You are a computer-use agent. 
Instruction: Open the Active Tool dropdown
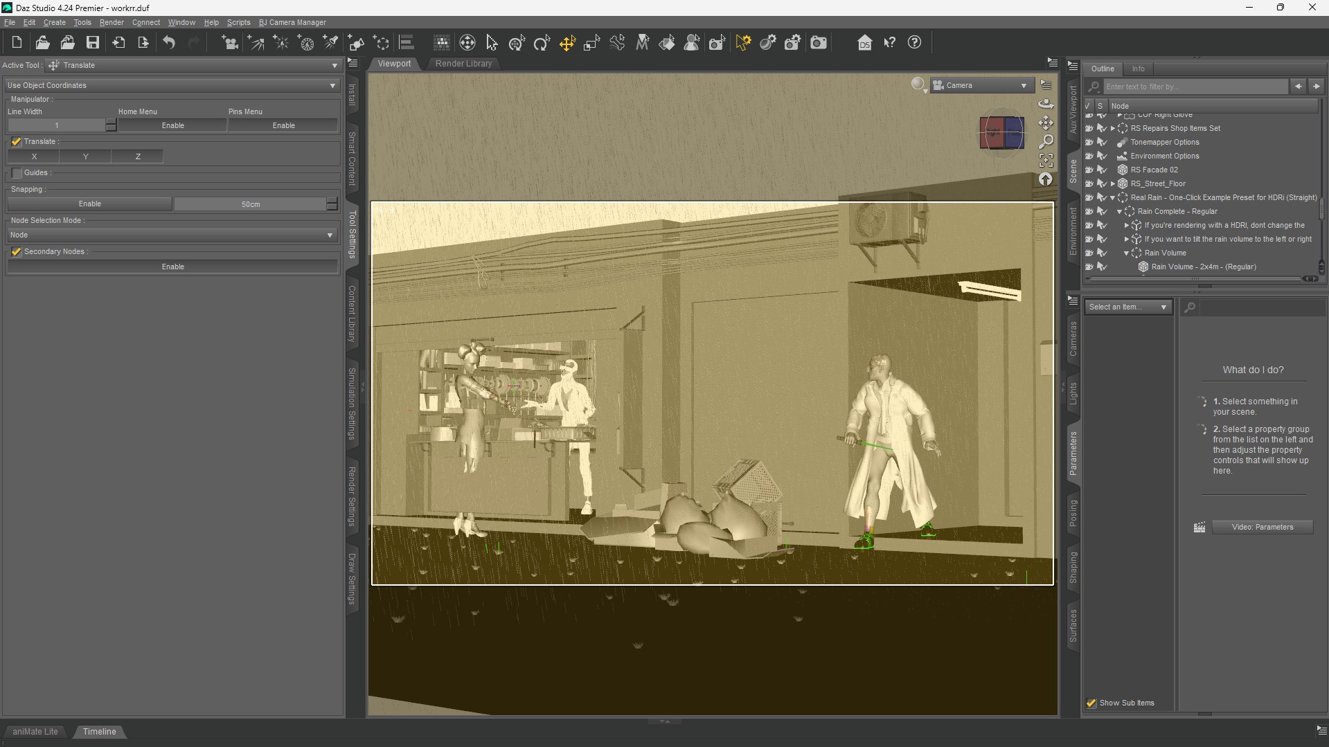(193, 65)
